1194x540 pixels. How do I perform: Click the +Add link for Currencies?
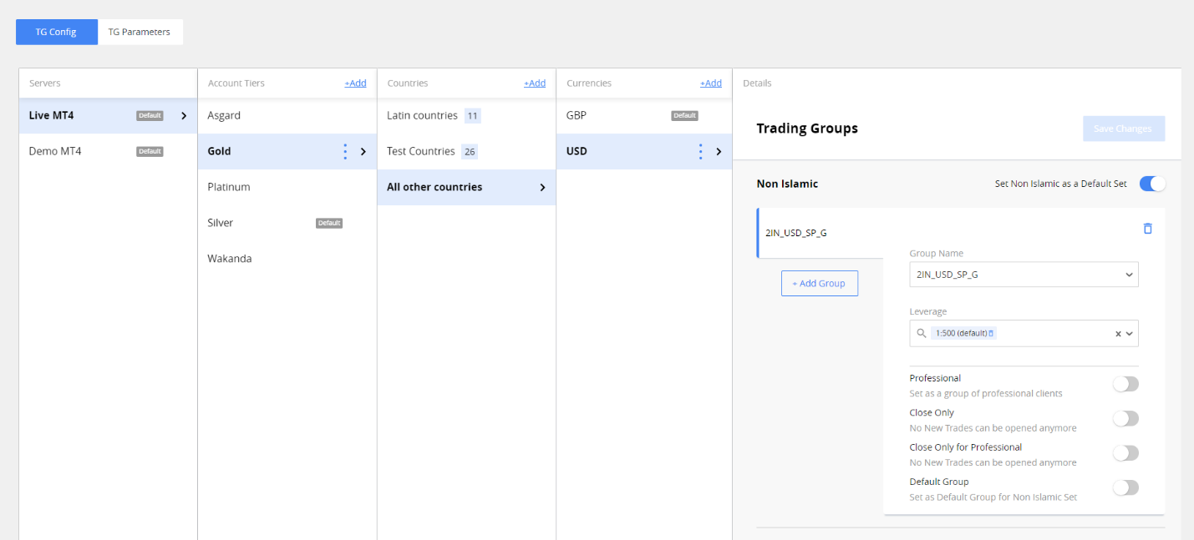pyautogui.click(x=710, y=83)
